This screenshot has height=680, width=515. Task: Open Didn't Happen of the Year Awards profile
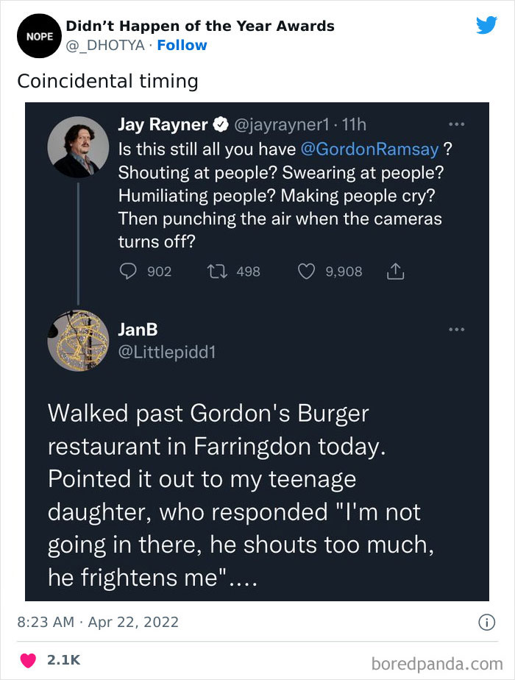tap(200, 26)
